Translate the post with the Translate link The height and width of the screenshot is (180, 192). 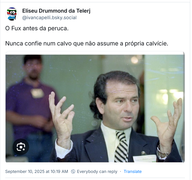pos(133,171)
